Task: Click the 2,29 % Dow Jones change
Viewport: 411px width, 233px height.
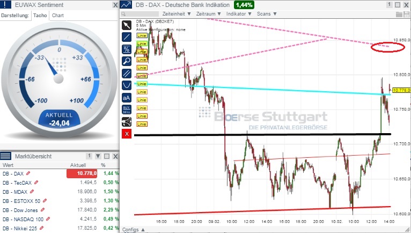Action: tap(111, 210)
